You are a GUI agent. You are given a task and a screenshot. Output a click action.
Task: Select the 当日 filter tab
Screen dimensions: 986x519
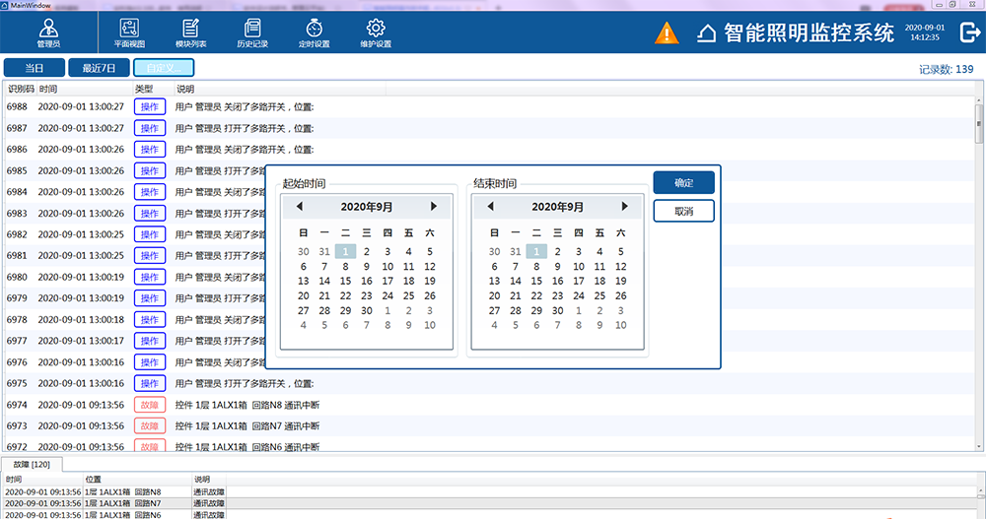[x=35, y=68]
